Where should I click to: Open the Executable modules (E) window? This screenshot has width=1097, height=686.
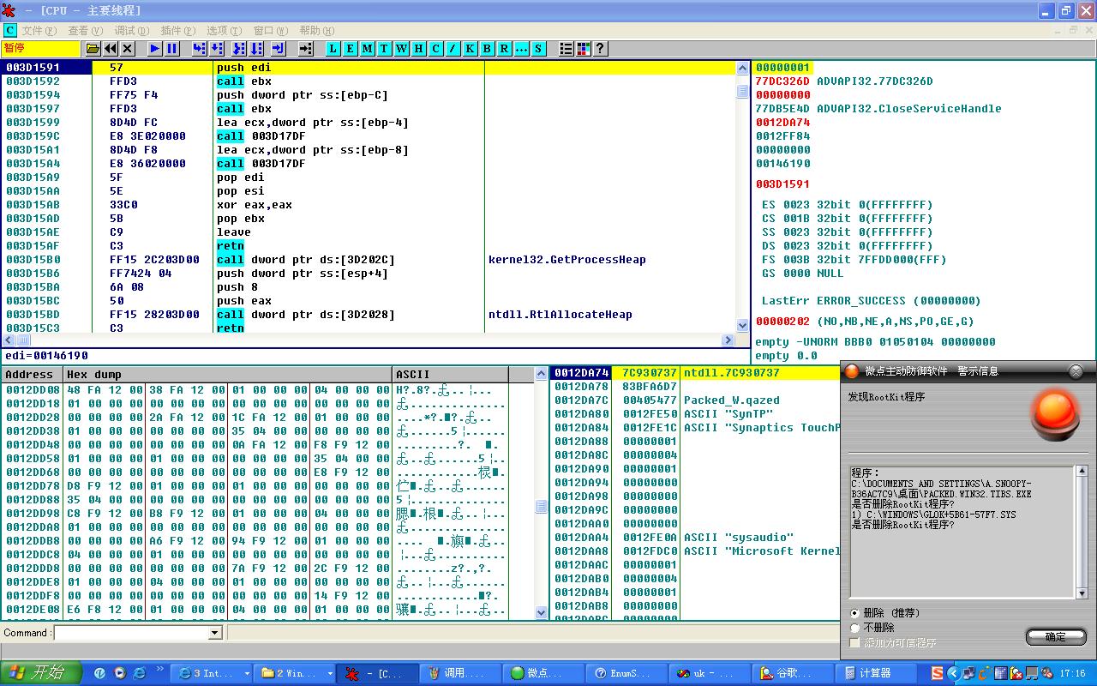(350, 49)
